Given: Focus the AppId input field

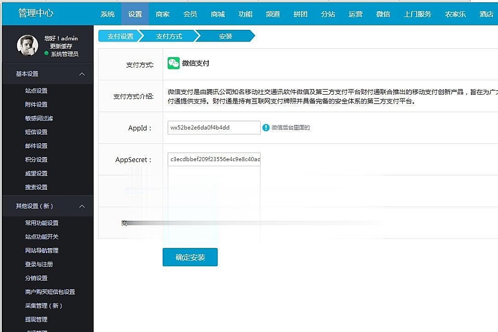Looking at the screenshot, I should point(214,127).
